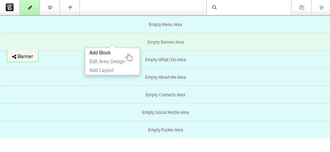Select Edit Area Design menu entry
Viewport: 330px width, 152px height.
107,61
